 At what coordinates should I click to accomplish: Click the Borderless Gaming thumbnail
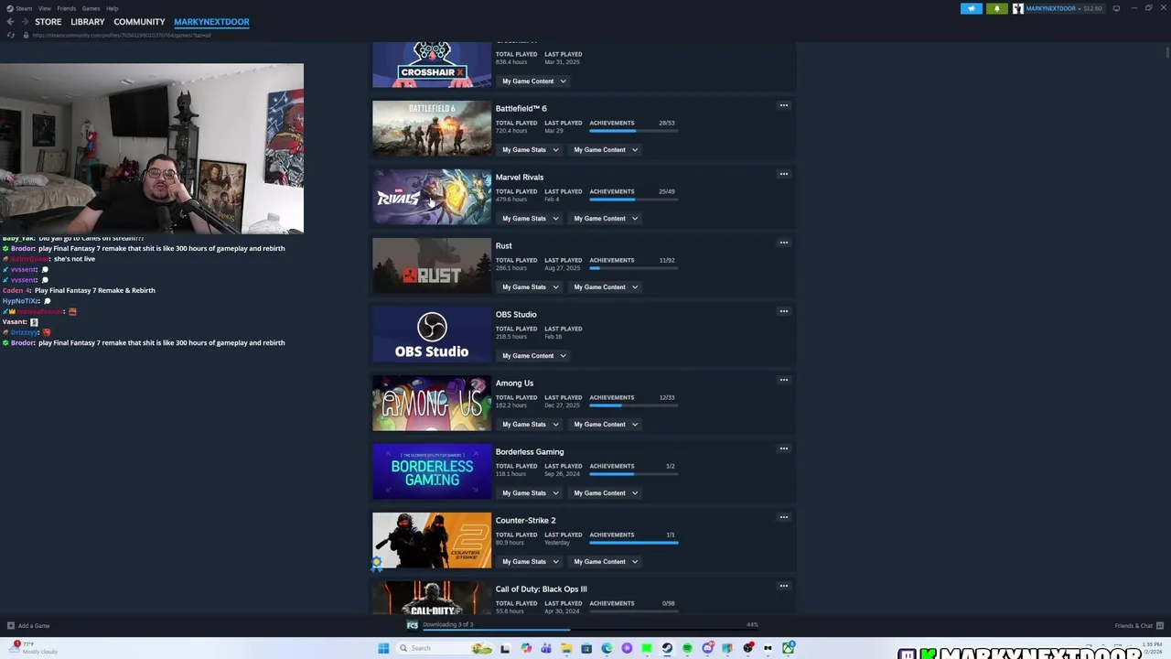pos(432,471)
